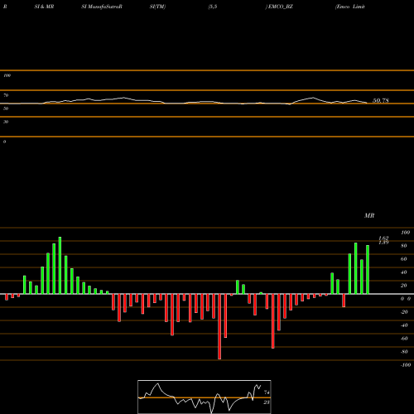
Task: Click the deepest red bar in histogram
Action: click(x=219, y=326)
